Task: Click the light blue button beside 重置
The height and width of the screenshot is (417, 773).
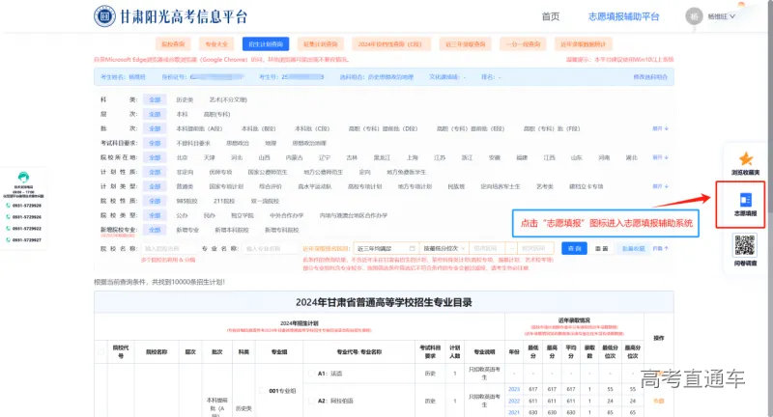Action: [x=634, y=249]
